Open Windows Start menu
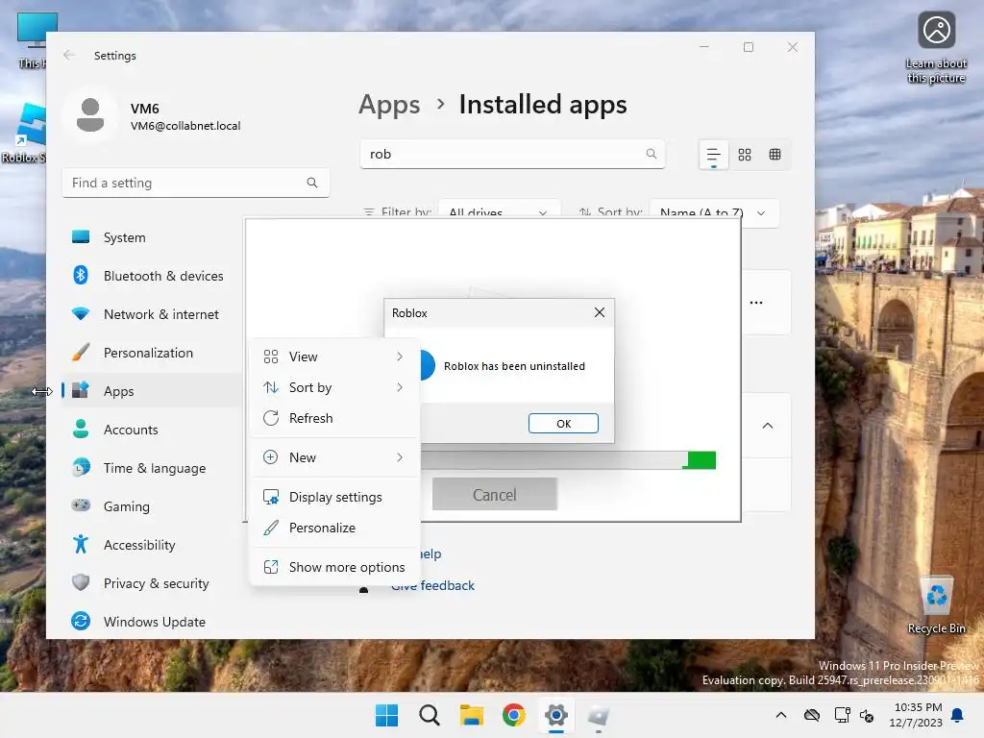The height and width of the screenshot is (738, 984). 386,715
